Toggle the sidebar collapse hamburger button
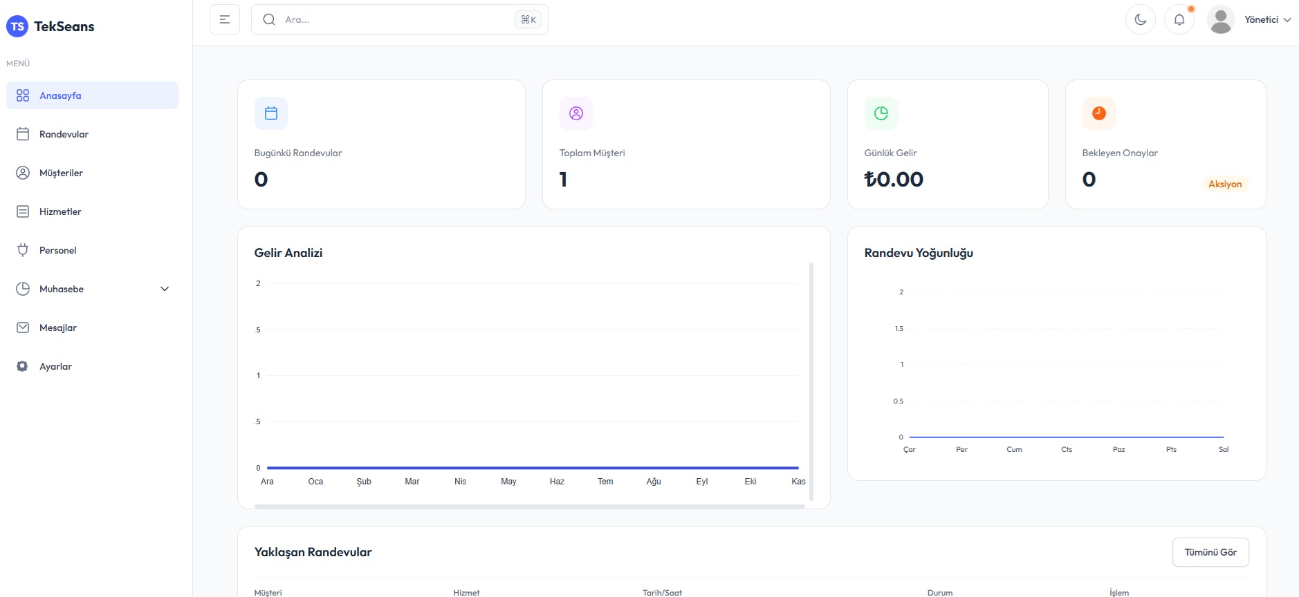 pos(225,19)
